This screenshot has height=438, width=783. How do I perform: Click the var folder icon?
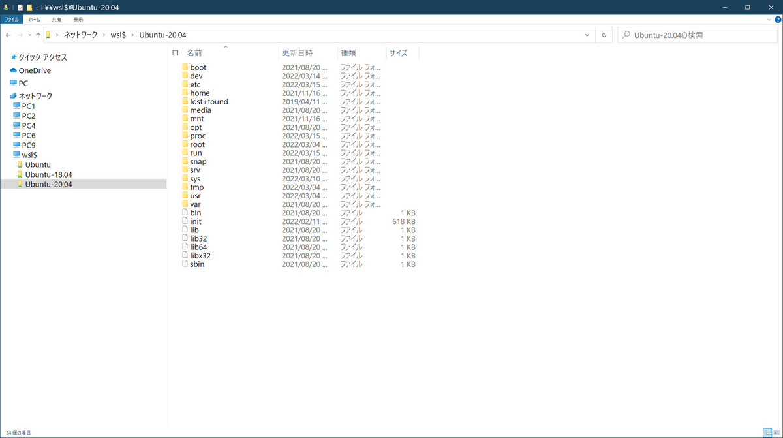[x=185, y=204]
